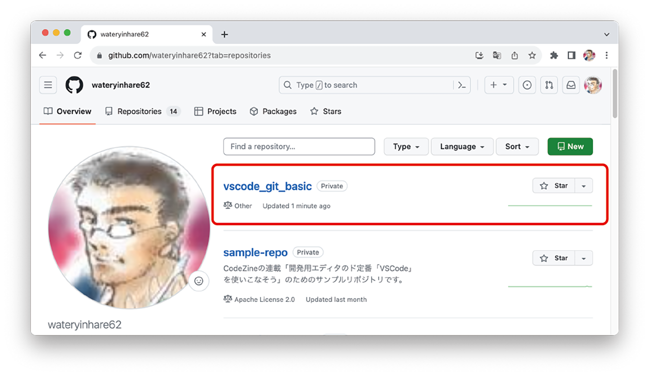Click the share page icon in address bar
650x376 pixels.
pyautogui.click(x=514, y=55)
